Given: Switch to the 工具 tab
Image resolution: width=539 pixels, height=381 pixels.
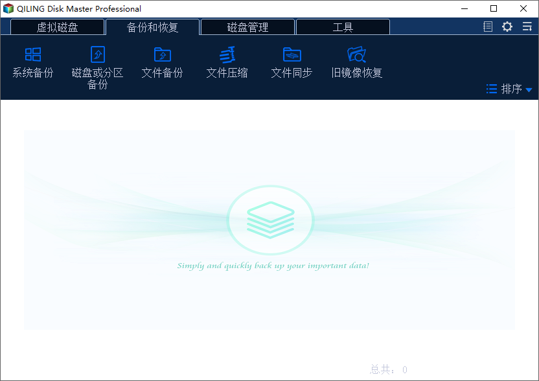Looking at the screenshot, I should [342, 27].
